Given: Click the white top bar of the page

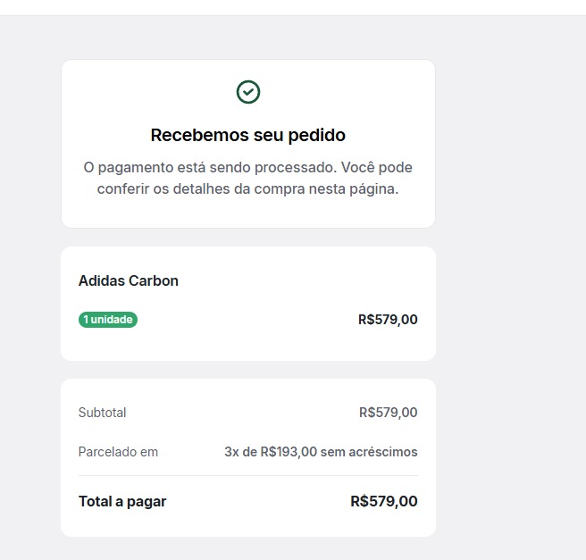Looking at the screenshot, I should [293, 7].
